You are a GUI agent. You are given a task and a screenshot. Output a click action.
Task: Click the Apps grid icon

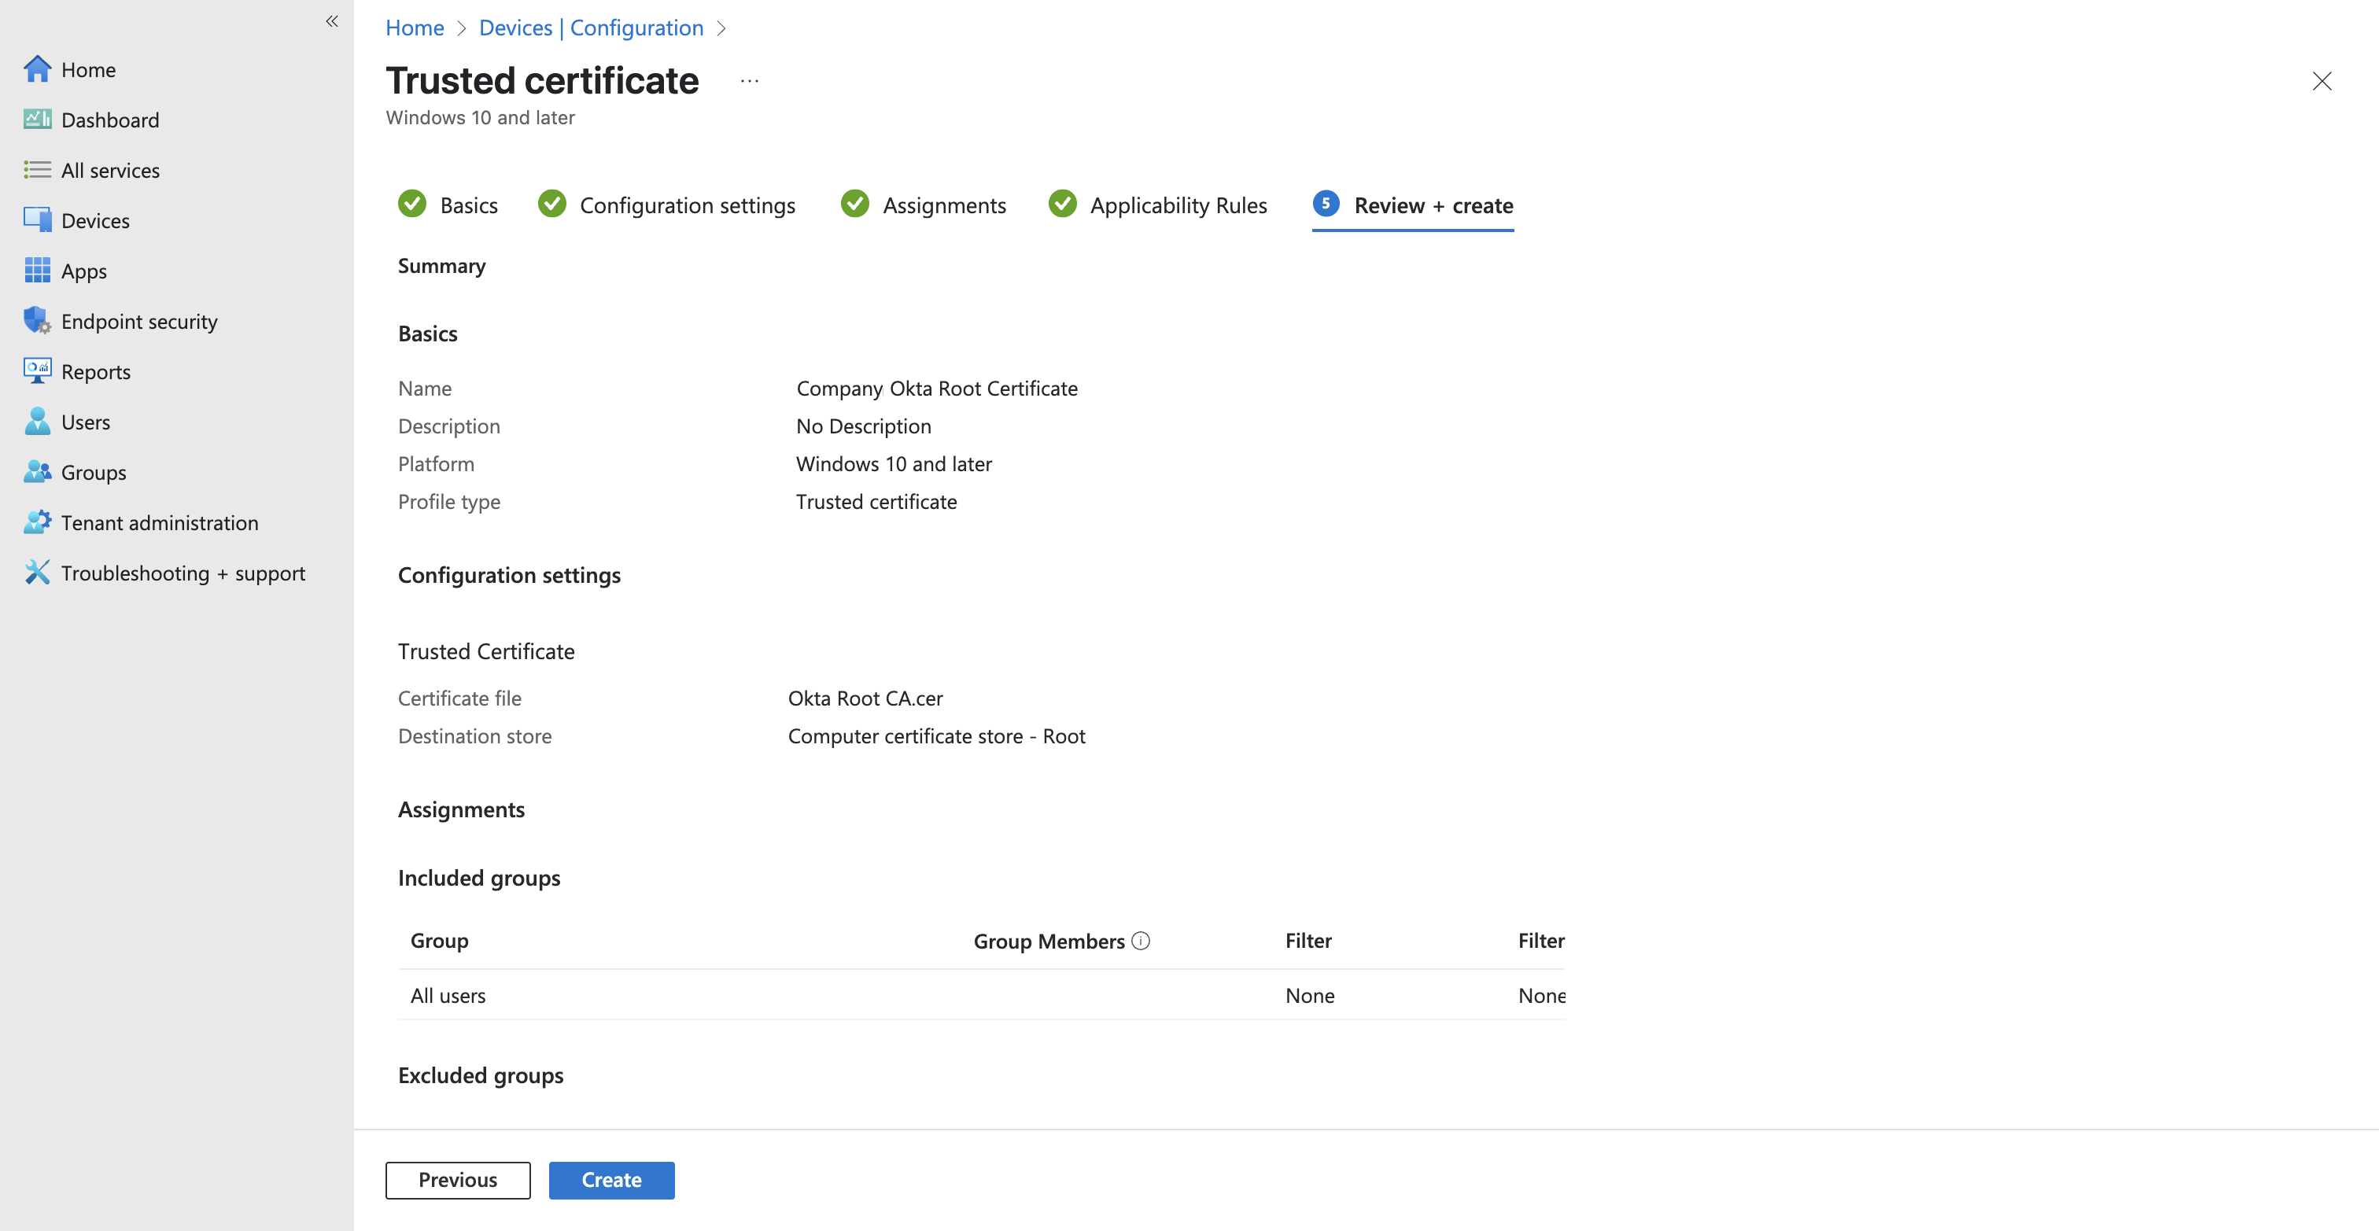(37, 271)
